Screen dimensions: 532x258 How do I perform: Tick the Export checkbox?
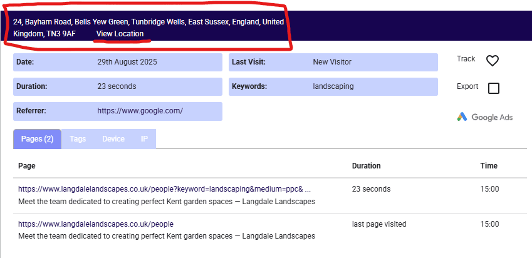pos(493,88)
